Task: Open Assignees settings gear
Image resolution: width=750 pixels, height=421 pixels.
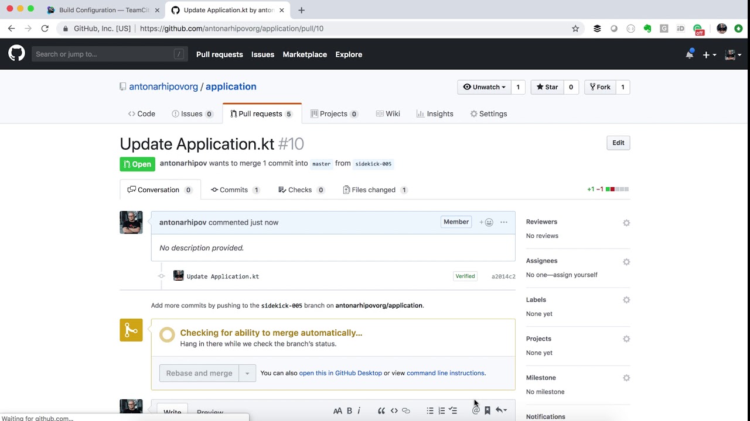Action: click(626, 262)
